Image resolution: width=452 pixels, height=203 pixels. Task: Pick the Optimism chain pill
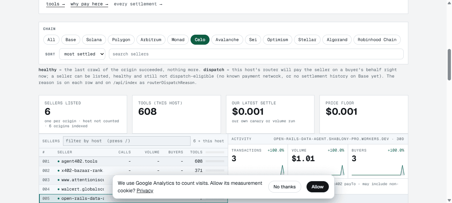pyautogui.click(x=278, y=40)
